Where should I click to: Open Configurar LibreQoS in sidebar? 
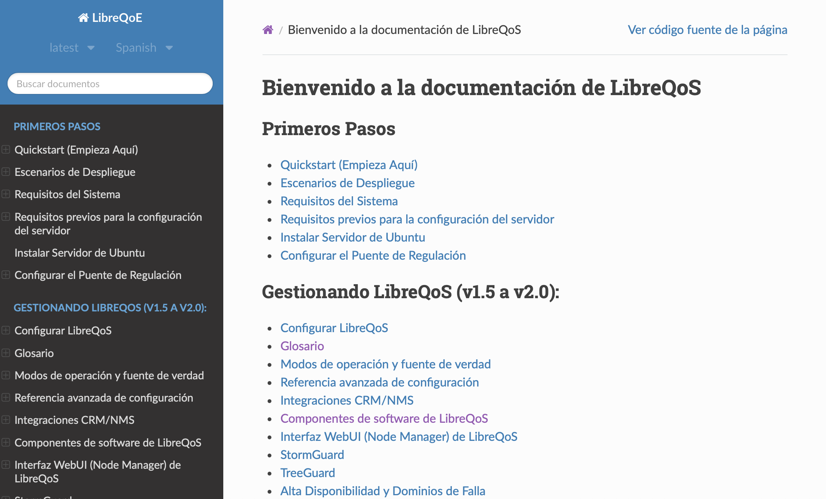pyautogui.click(x=63, y=331)
